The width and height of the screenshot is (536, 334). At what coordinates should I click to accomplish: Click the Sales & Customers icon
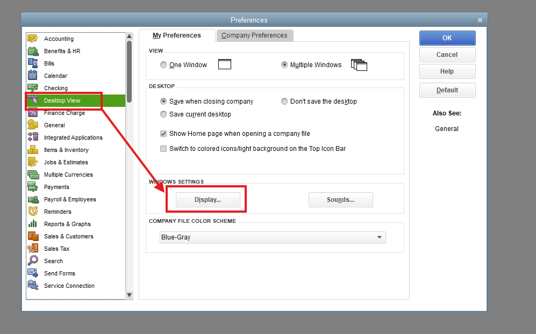click(x=33, y=236)
